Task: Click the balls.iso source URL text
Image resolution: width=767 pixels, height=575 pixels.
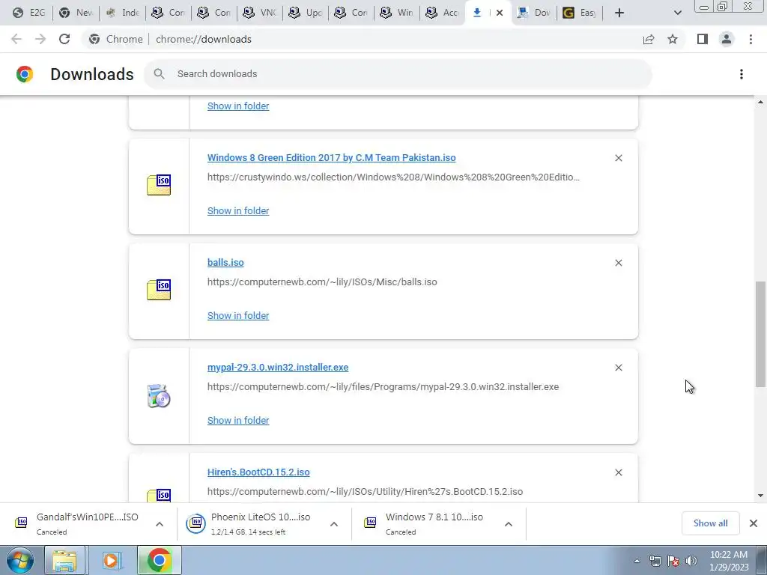Action: tap(322, 282)
